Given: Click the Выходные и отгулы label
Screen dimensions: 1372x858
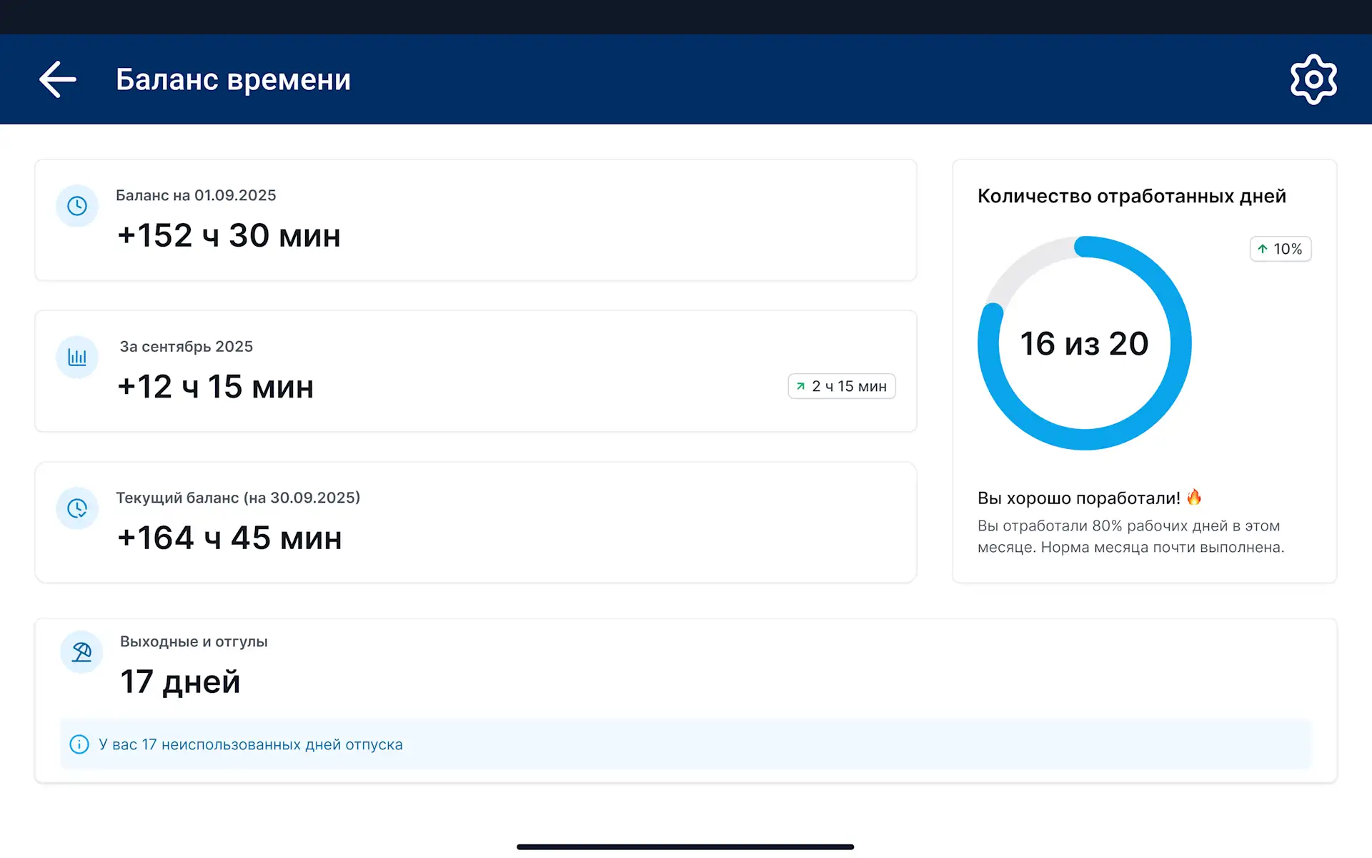Looking at the screenshot, I should pos(194,641).
